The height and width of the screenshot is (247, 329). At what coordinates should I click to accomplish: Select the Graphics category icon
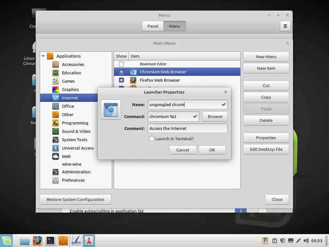[x=56, y=90]
